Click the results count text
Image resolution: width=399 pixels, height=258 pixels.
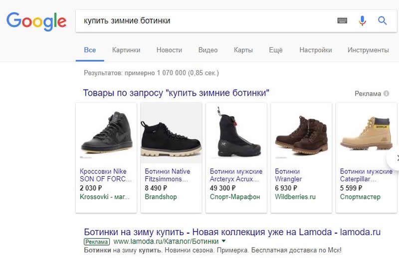click(x=152, y=73)
